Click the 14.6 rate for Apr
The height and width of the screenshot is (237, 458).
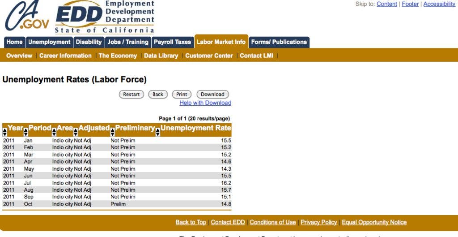(226, 162)
